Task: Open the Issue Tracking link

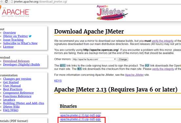Action: (13, 40)
